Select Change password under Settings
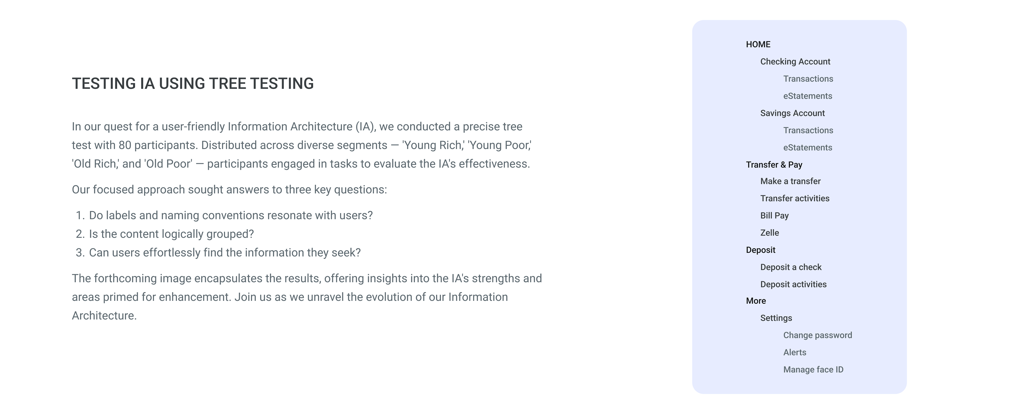Viewport: 1034px width, 414px height. [817, 336]
